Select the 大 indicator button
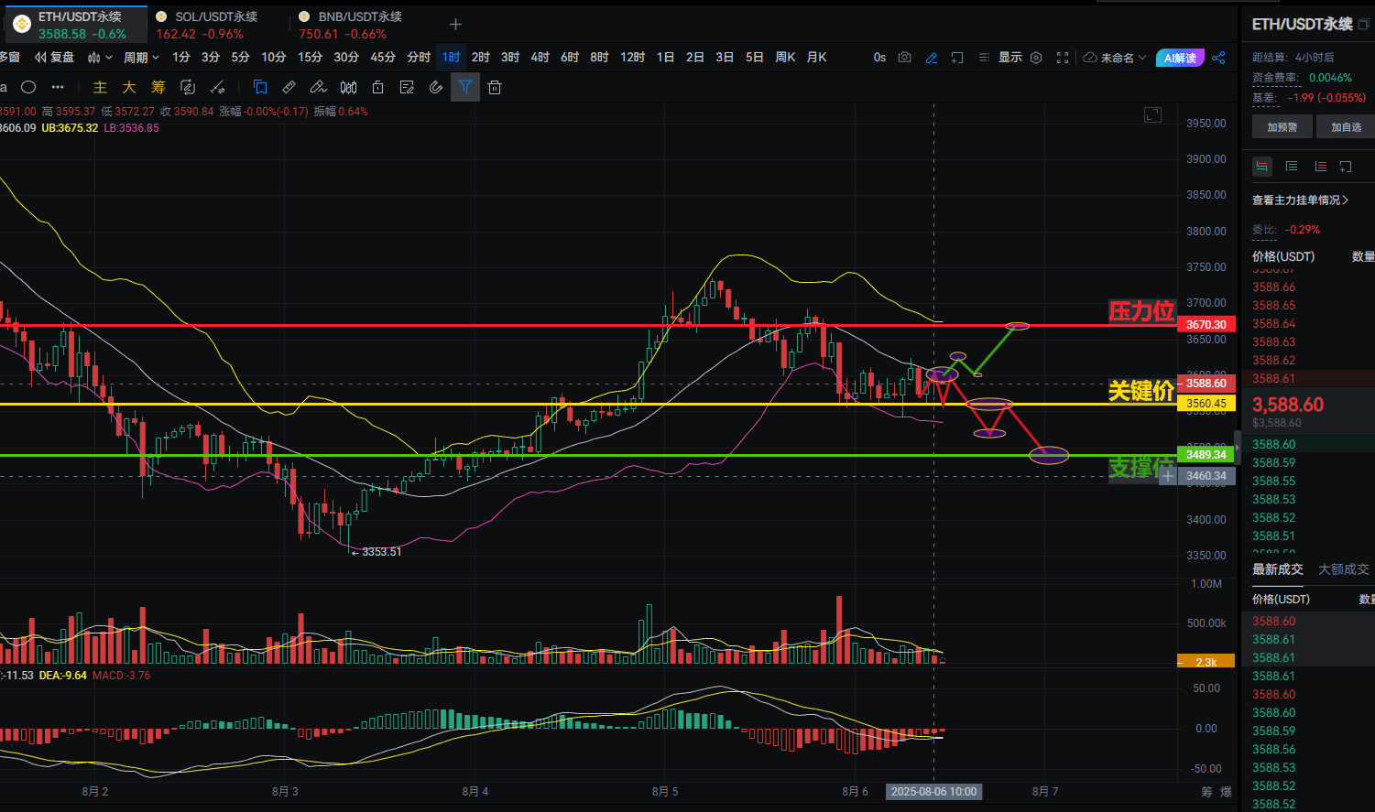The image size is (1375, 812). [x=129, y=87]
